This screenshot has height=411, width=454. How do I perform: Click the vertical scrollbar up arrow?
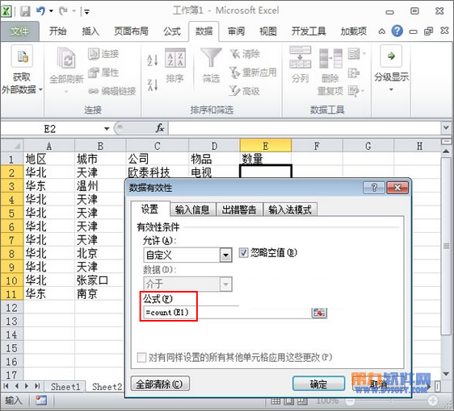[447, 152]
